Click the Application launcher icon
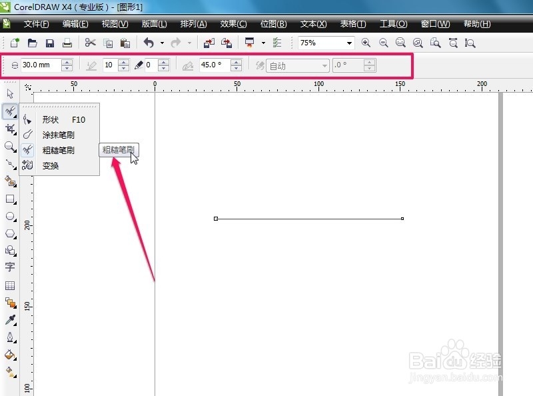Screen dimensions: 533x396 point(249,43)
